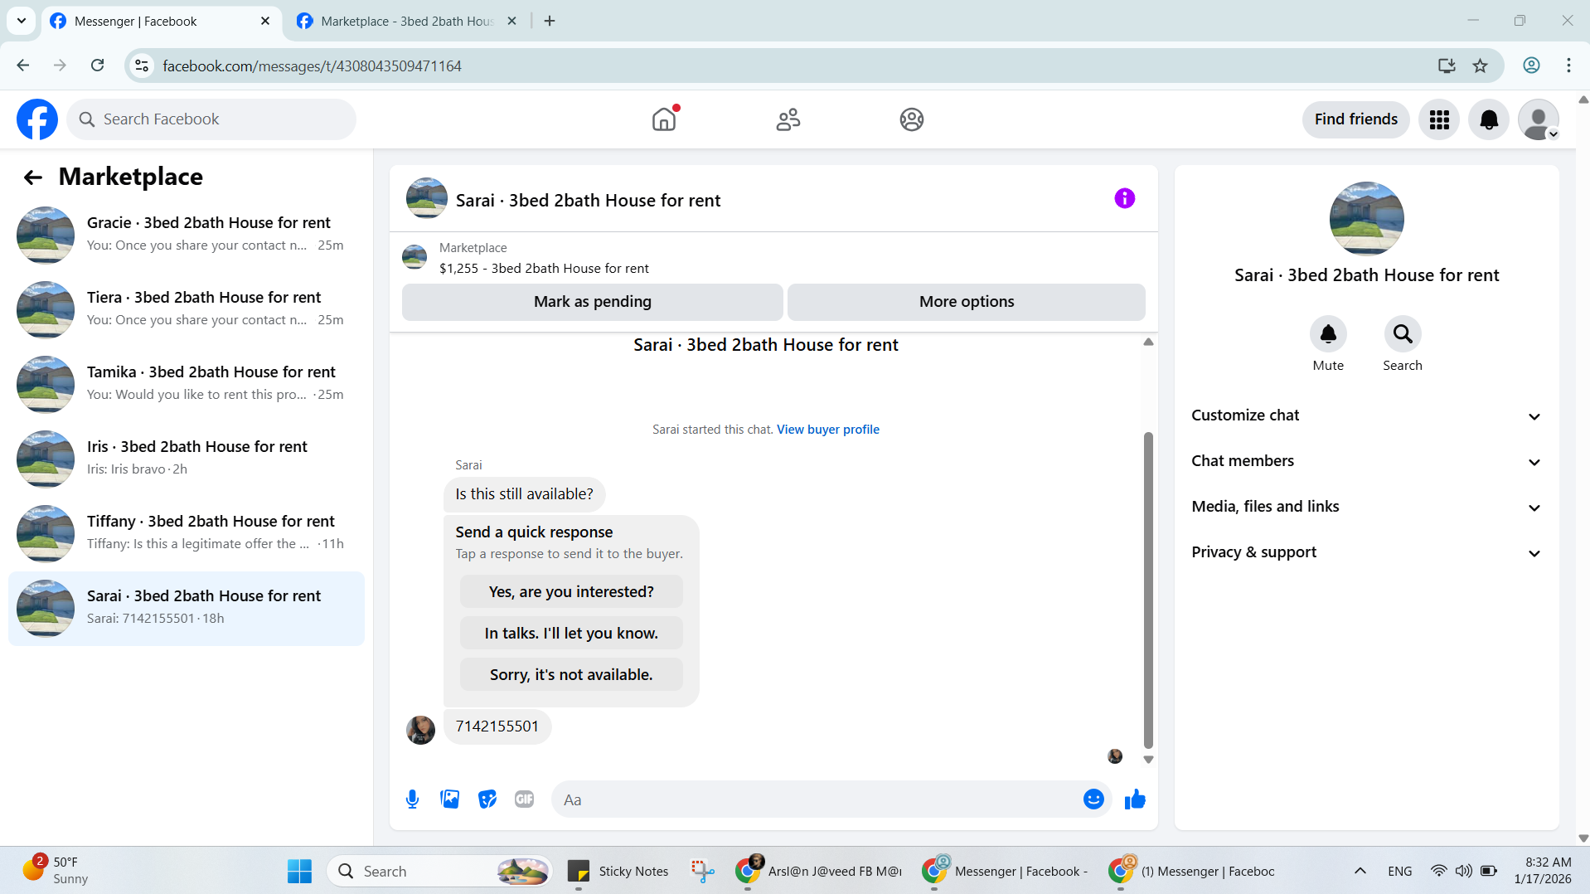The width and height of the screenshot is (1590, 894).
Task: Open the Facebook menu grid icon
Action: click(x=1439, y=119)
